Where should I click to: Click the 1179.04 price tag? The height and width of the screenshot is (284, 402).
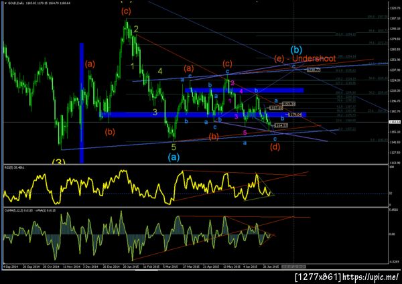click(x=295, y=115)
